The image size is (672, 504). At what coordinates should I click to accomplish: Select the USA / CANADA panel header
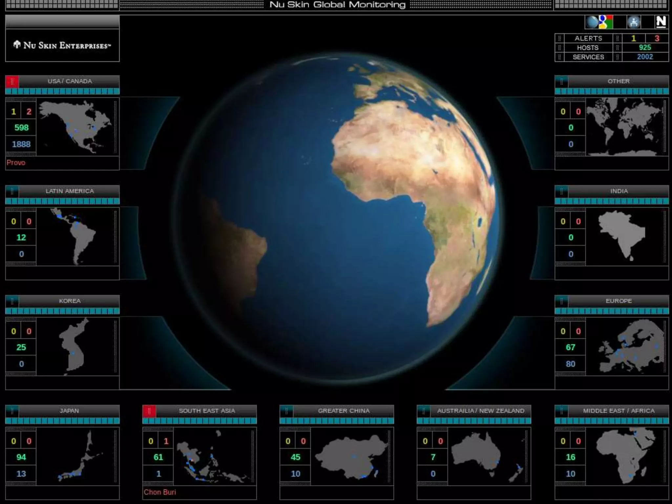[x=70, y=81]
